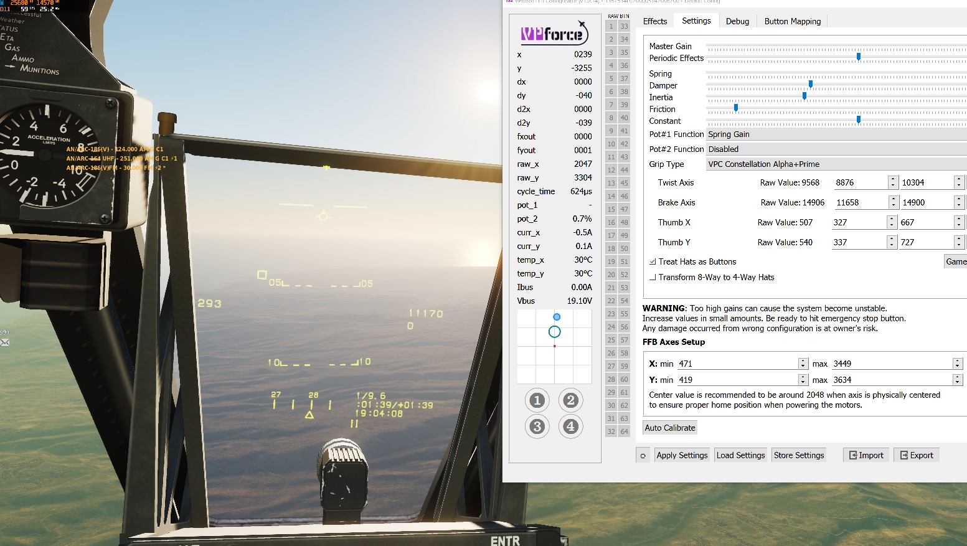Click the Munitions entry in the game window
The image size is (967, 546).
(x=39, y=69)
